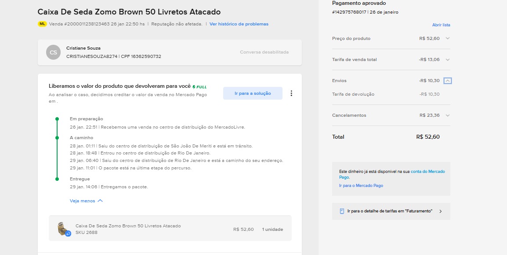This screenshot has width=507, height=255.
Task: Click the arrow after the Faturamento detail link
Action: 440,211
